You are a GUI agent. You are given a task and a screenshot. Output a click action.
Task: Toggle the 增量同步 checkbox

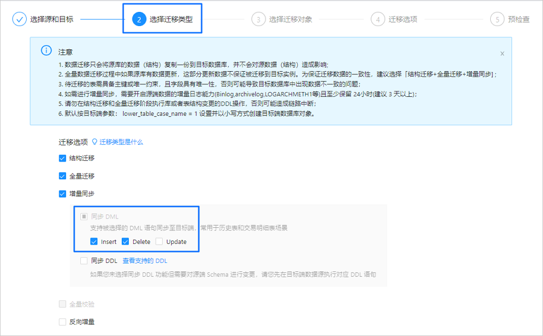62,194
